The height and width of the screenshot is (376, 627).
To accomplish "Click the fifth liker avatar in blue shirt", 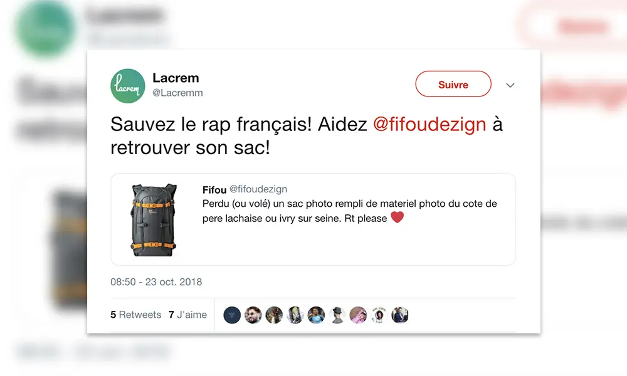I will click(316, 315).
